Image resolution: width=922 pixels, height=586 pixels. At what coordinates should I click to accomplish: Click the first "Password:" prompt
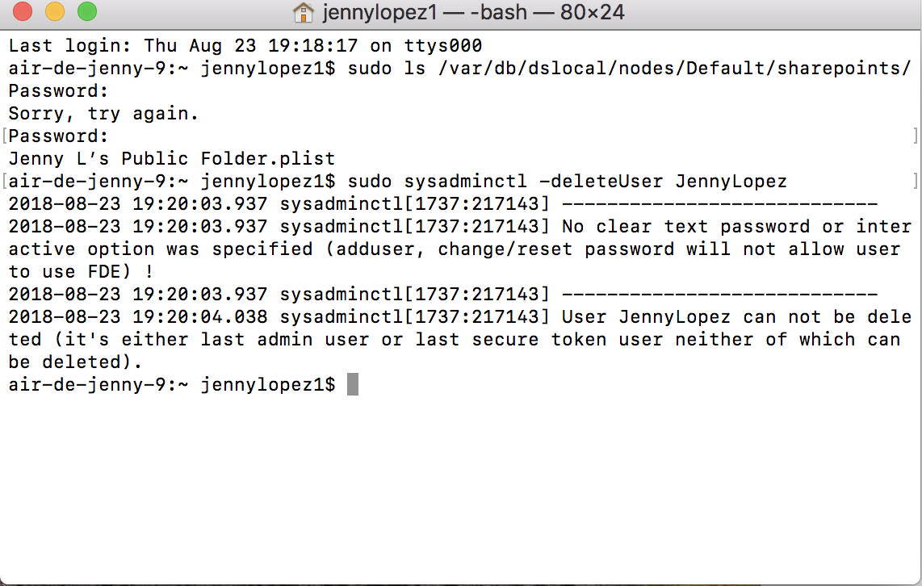[58, 91]
